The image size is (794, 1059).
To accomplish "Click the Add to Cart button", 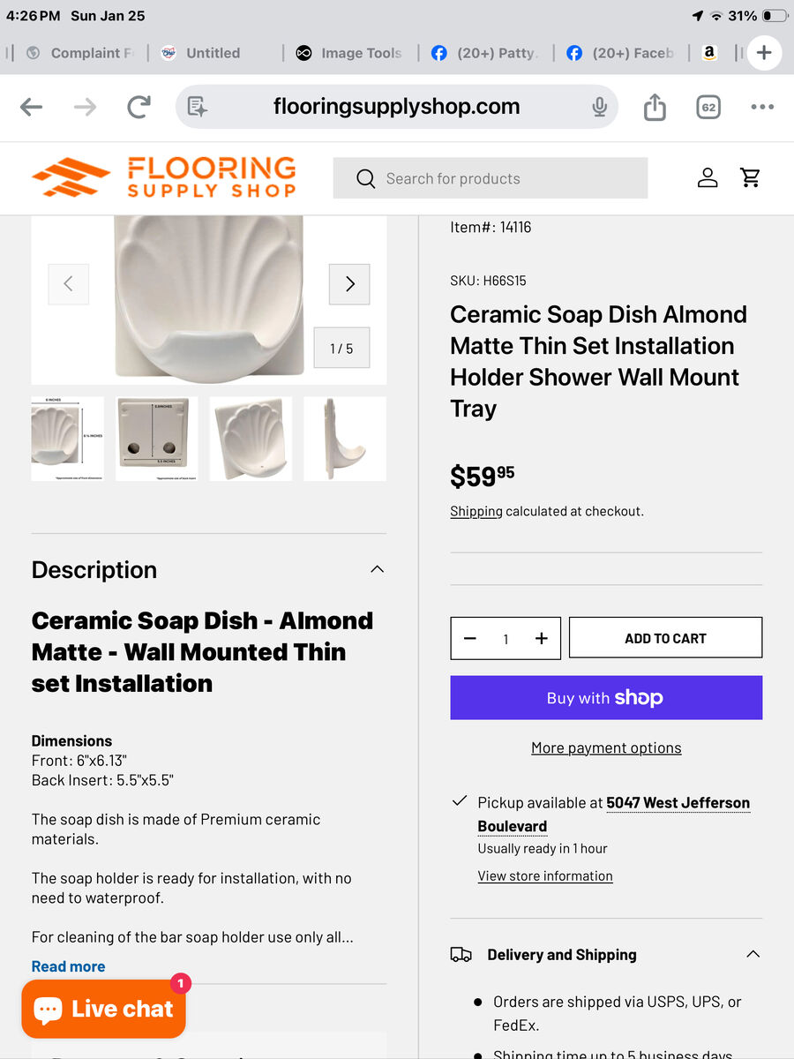I will point(665,638).
